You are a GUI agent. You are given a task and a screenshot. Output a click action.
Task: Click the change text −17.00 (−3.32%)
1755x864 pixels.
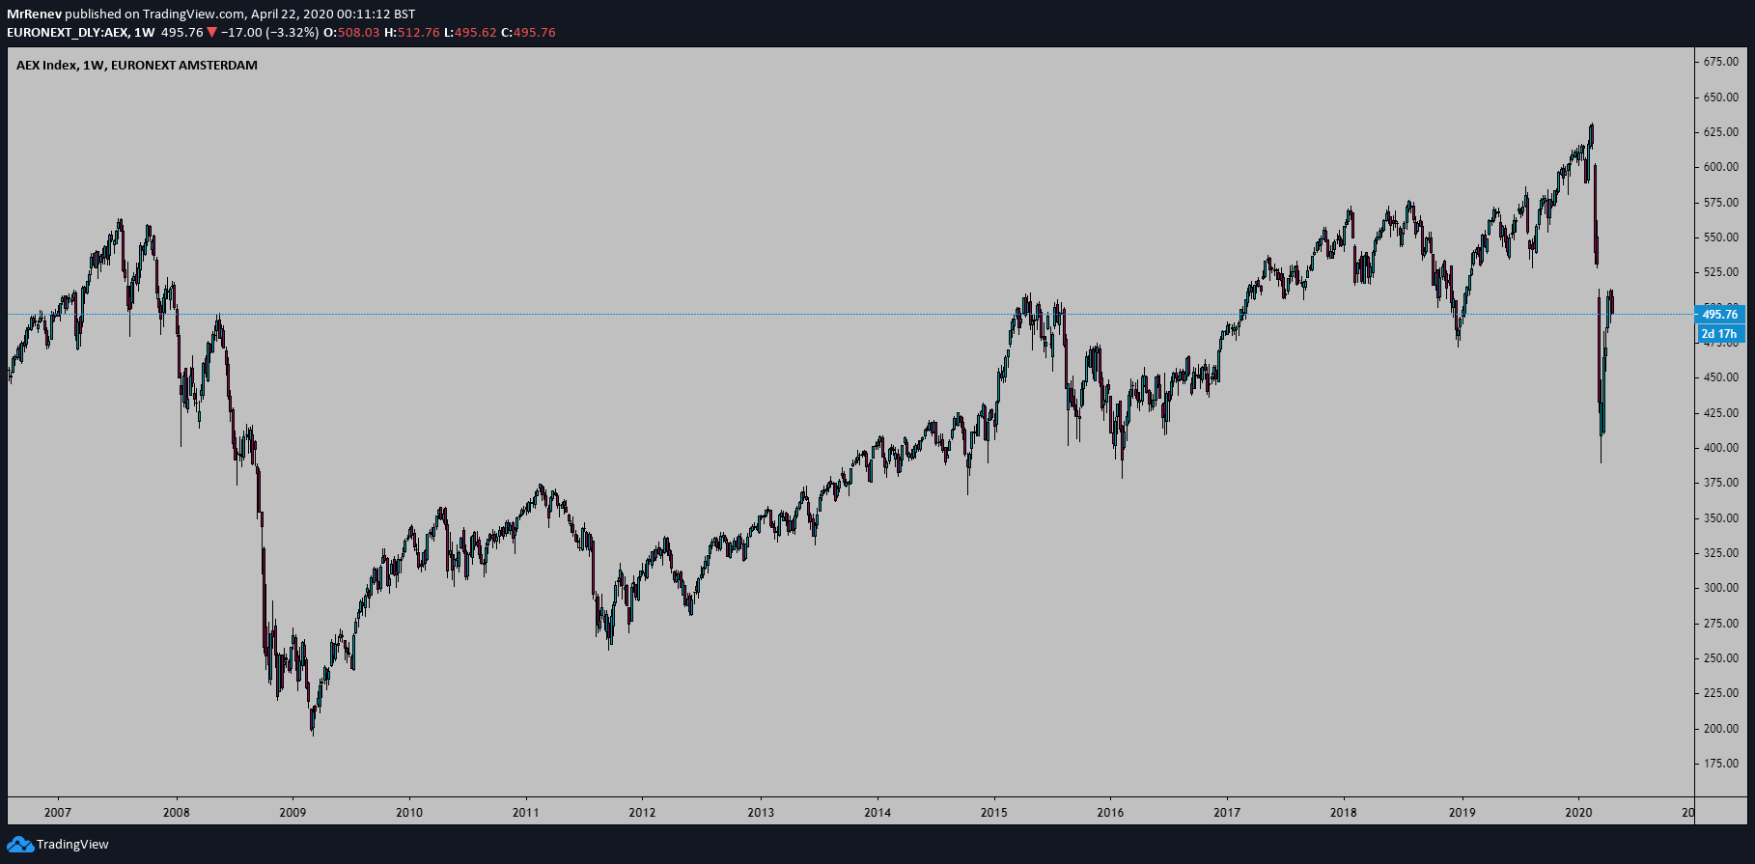pos(269,32)
